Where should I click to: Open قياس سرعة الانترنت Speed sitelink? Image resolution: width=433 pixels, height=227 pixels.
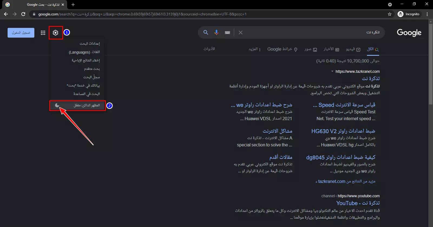tap(344, 105)
